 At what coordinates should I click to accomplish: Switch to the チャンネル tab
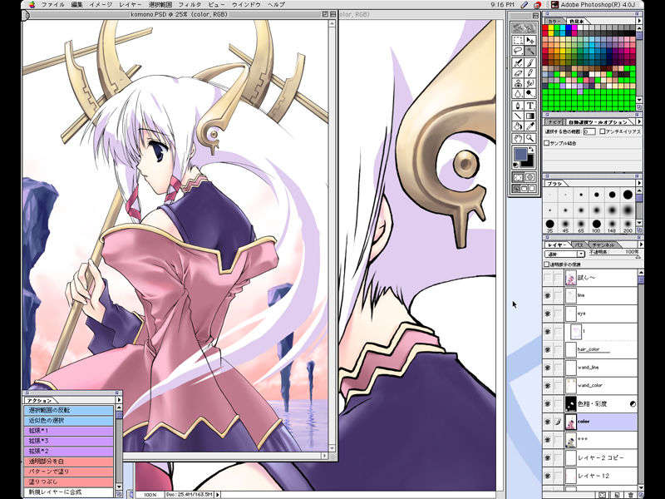[603, 245]
